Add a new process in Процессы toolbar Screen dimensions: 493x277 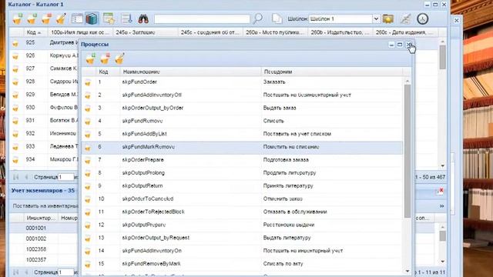click(x=91, y=58)
